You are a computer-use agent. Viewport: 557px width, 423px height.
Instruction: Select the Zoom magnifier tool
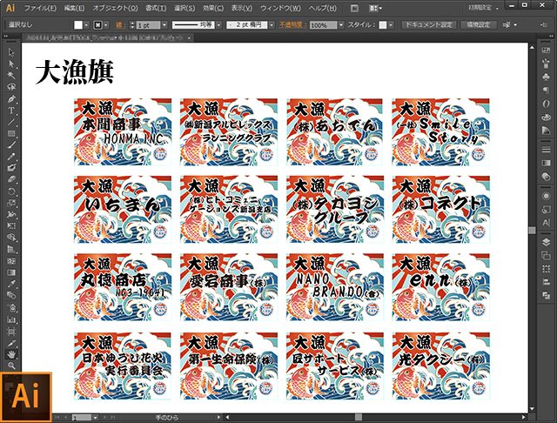tap(11, 366)
